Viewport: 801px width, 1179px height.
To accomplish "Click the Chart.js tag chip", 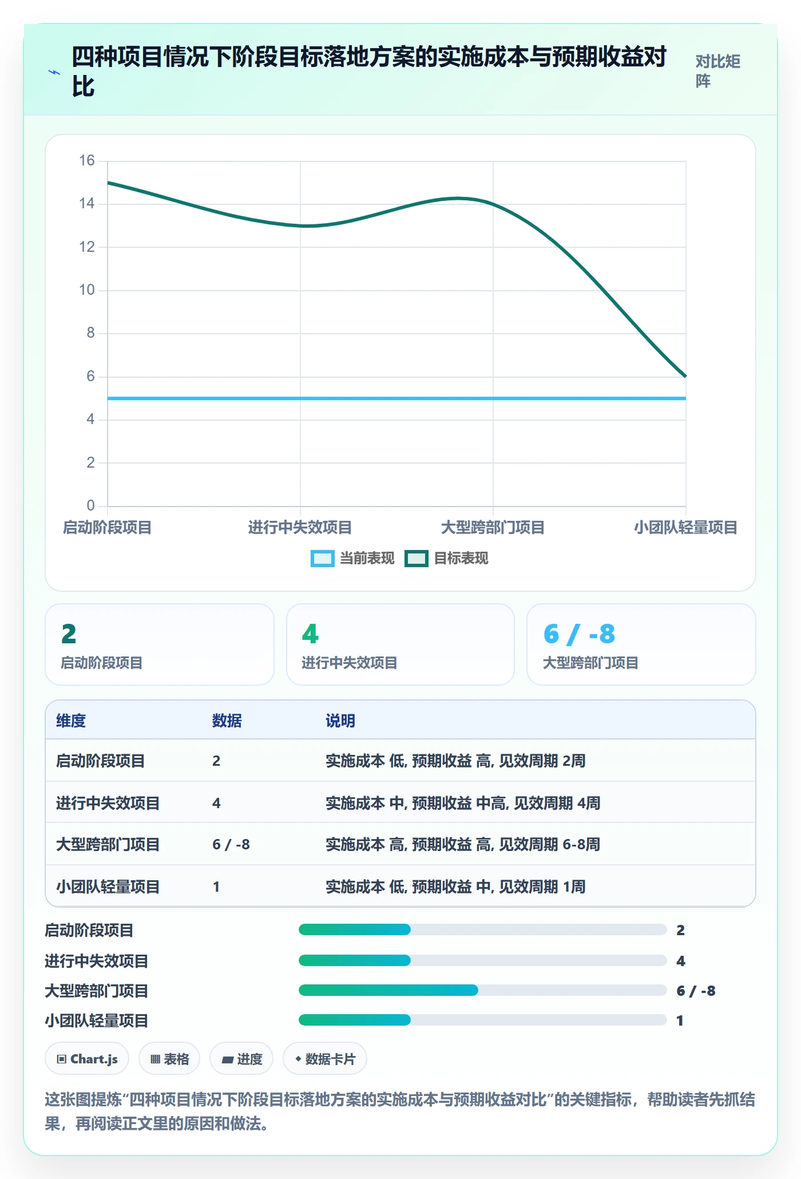I will tap(87, 1059).
